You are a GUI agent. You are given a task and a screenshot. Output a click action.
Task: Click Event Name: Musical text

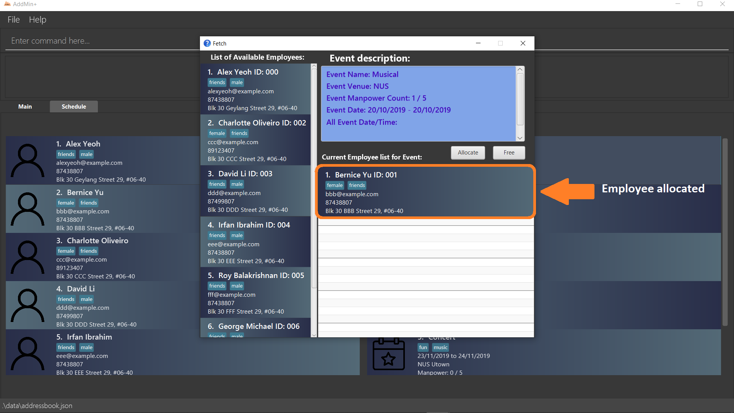click(362, 75)
